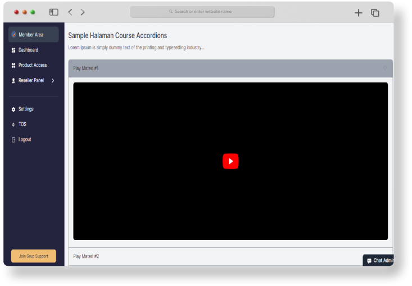
Task: Show the tab overview icon
Action: (375, 12)
